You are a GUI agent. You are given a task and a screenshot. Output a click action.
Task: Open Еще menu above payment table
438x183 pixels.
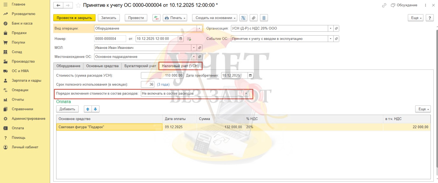(423, 109)
